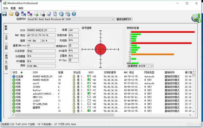Click the SSID field showing HUAWEI-B6NJJB_5G

(x=41, y=30)
